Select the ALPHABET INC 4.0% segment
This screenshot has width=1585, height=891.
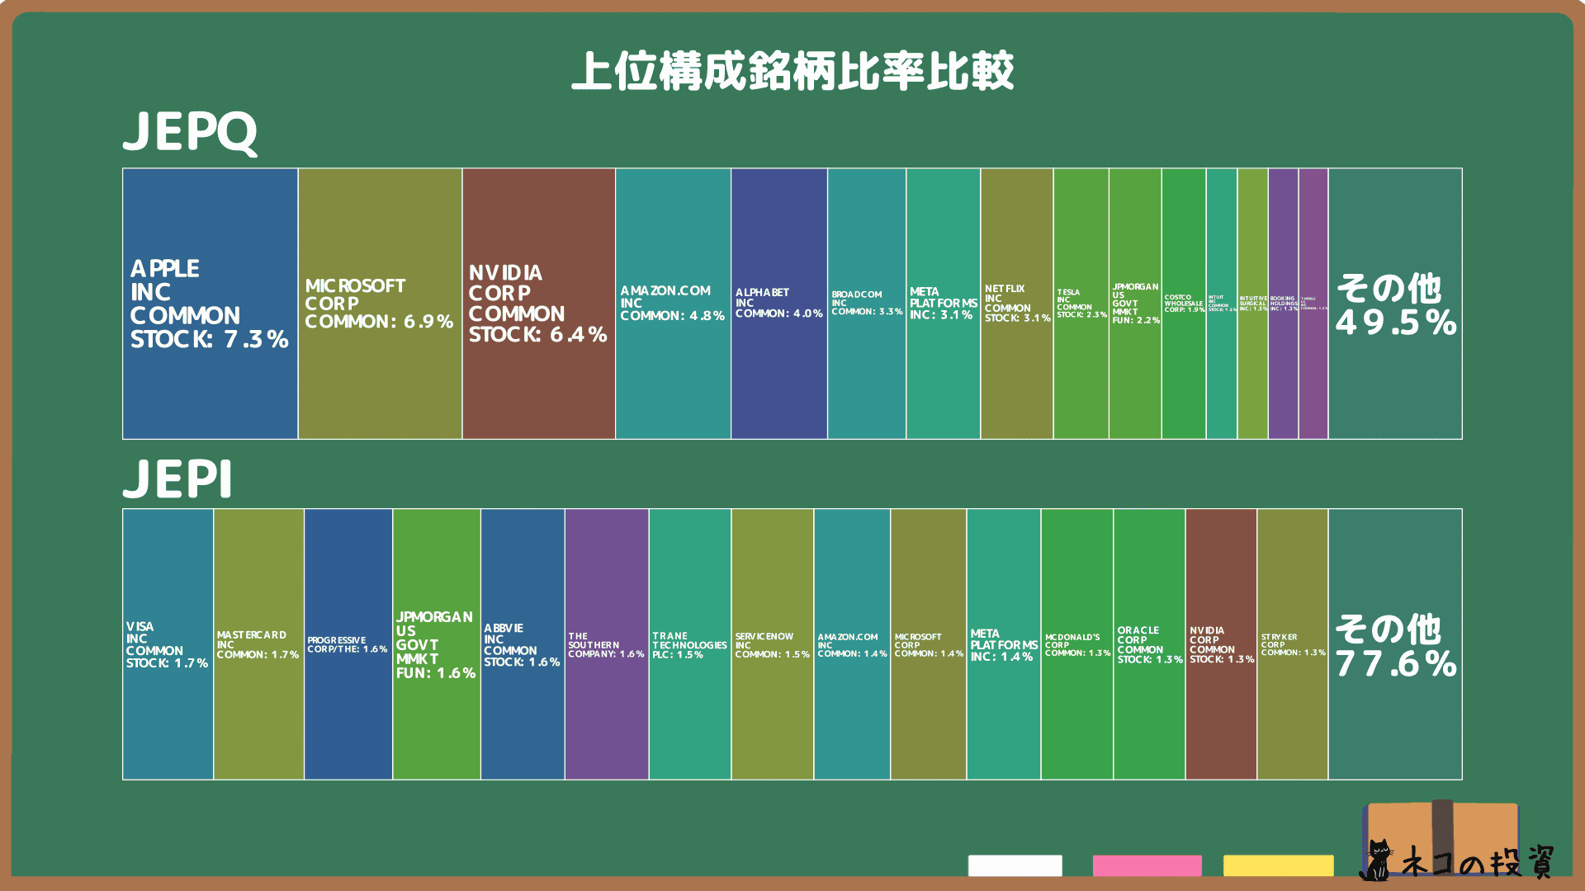(x=778, y=301)
